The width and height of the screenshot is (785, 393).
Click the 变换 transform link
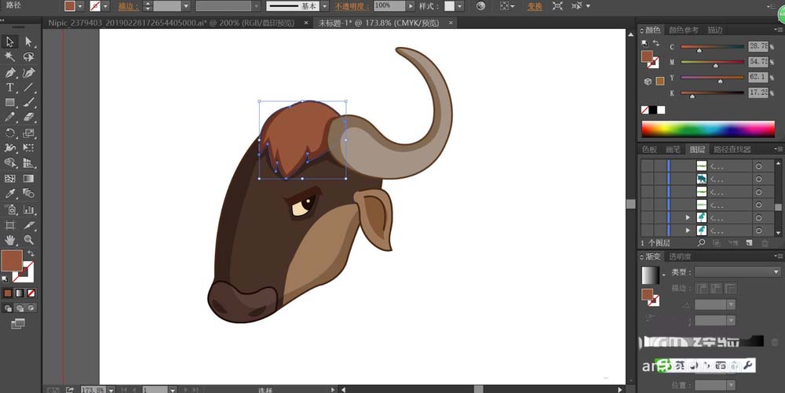click(535, 6)
